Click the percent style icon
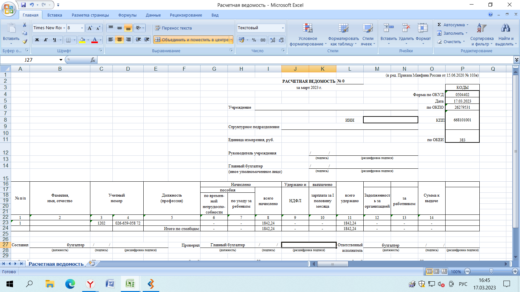 coord(254,40)
